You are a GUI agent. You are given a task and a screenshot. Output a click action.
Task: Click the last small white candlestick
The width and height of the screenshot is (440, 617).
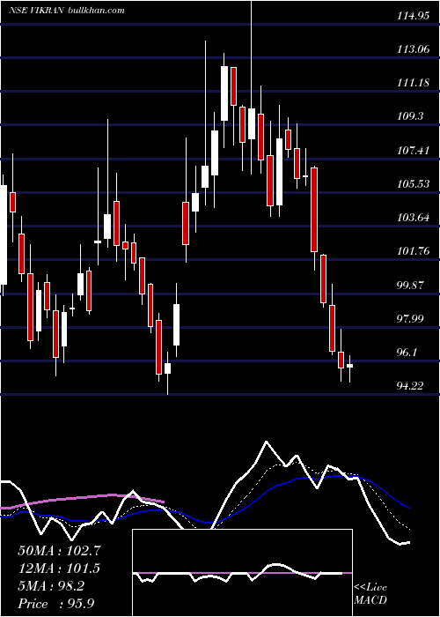349,367
